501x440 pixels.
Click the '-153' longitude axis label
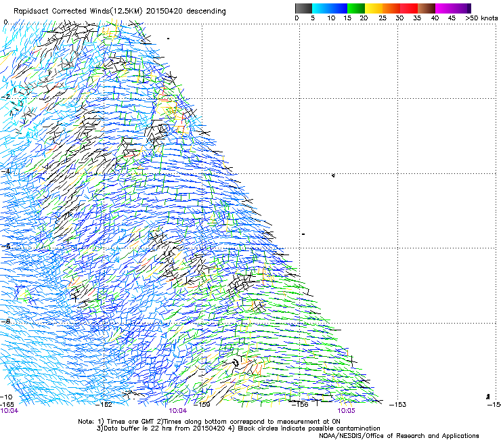pyautogui.click(x=398, y=405)
